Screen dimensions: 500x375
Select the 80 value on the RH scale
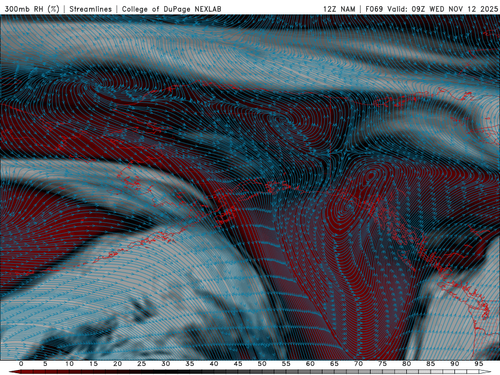tap(407, 364)
